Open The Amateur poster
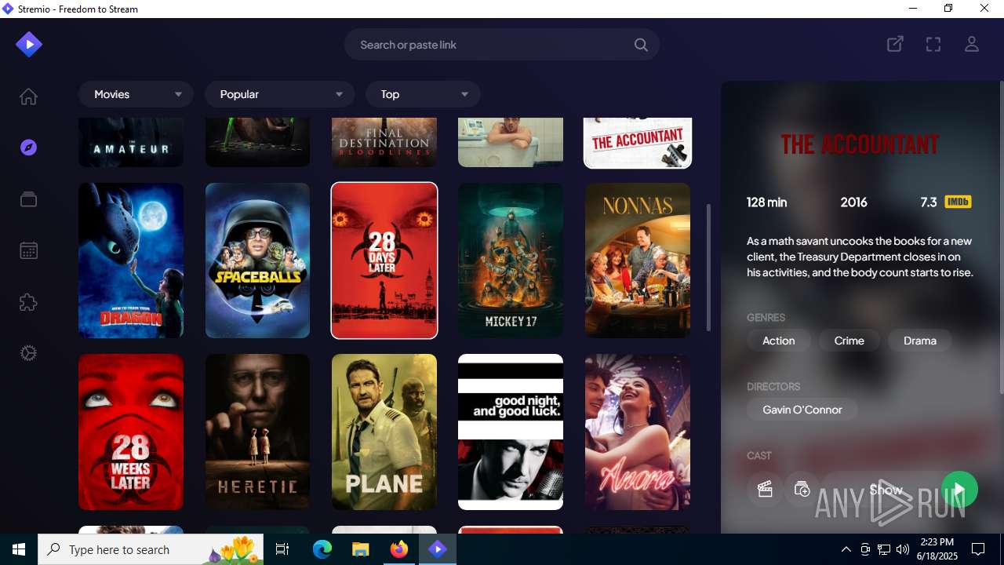Screen dimensions: 1004x565 click(x=131, y=142)
